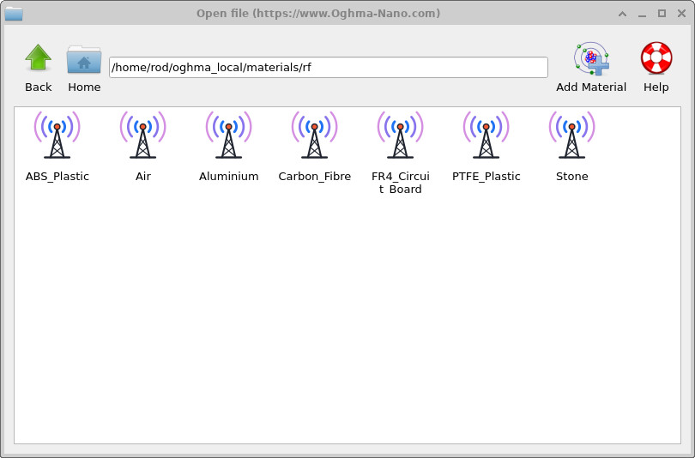Click the "ABS_Plastic" label
Viewport: 695px width, 458px height.
(57, 177)
